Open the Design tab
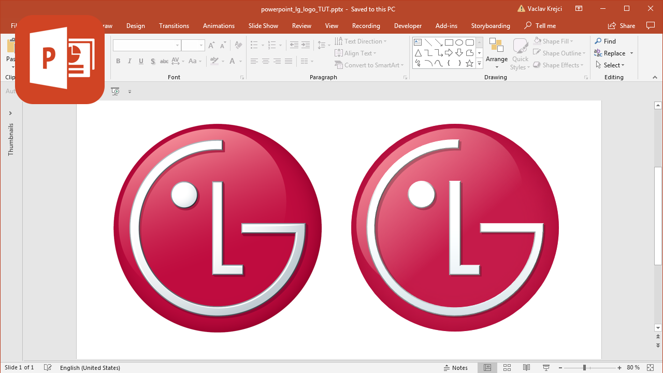663x373 pixels. click(x=136, y=26)
